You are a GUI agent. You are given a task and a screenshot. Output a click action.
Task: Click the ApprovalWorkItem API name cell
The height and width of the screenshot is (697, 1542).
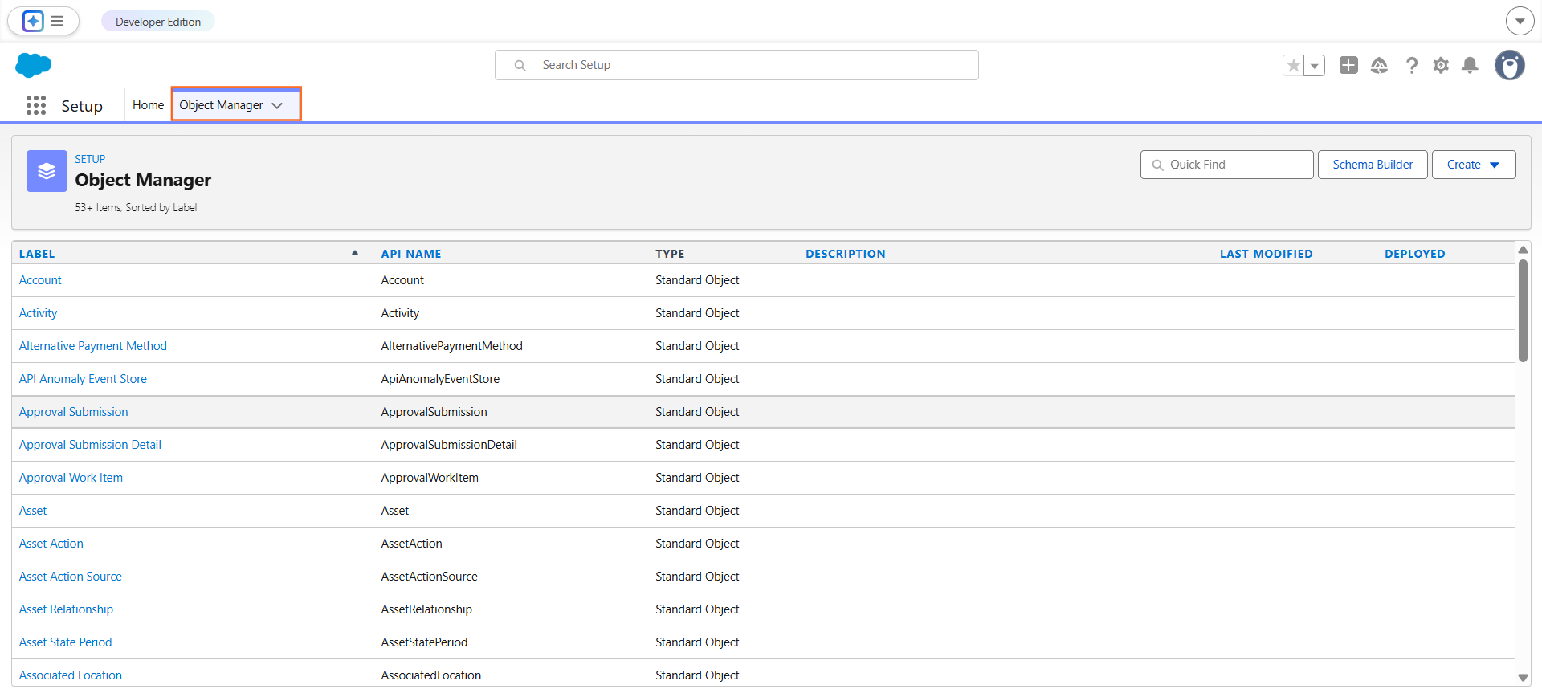pos(430,478)
